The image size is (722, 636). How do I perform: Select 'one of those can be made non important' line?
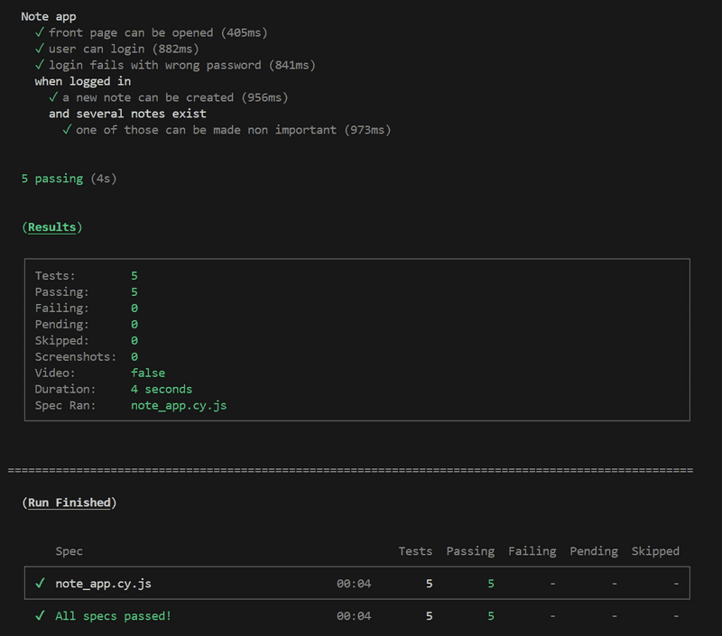pos(234,130)
